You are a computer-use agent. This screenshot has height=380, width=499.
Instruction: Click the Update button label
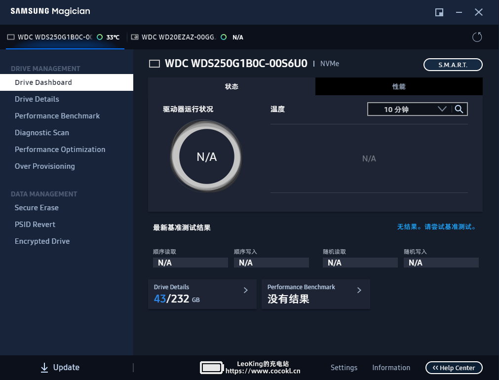point(66,368)
